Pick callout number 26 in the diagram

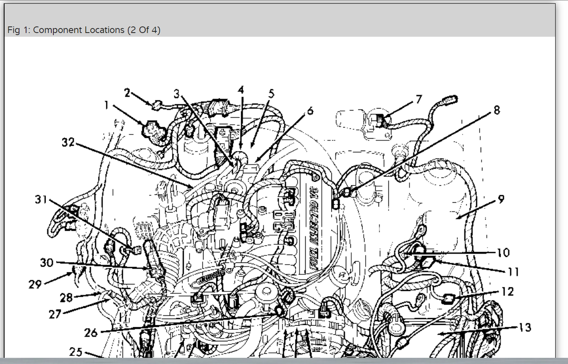91,332
